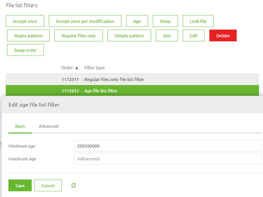Open the Advanced tab
The image size is (263, 197).
pyautogui.click(x=49, y=126)
